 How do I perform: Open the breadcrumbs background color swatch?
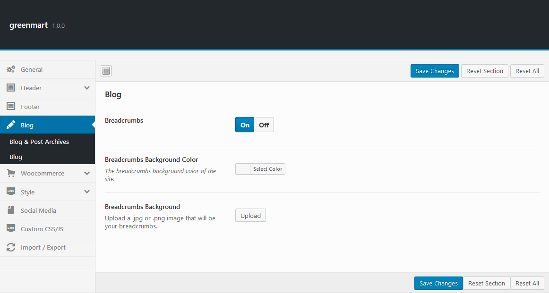[x=243, y=169]
